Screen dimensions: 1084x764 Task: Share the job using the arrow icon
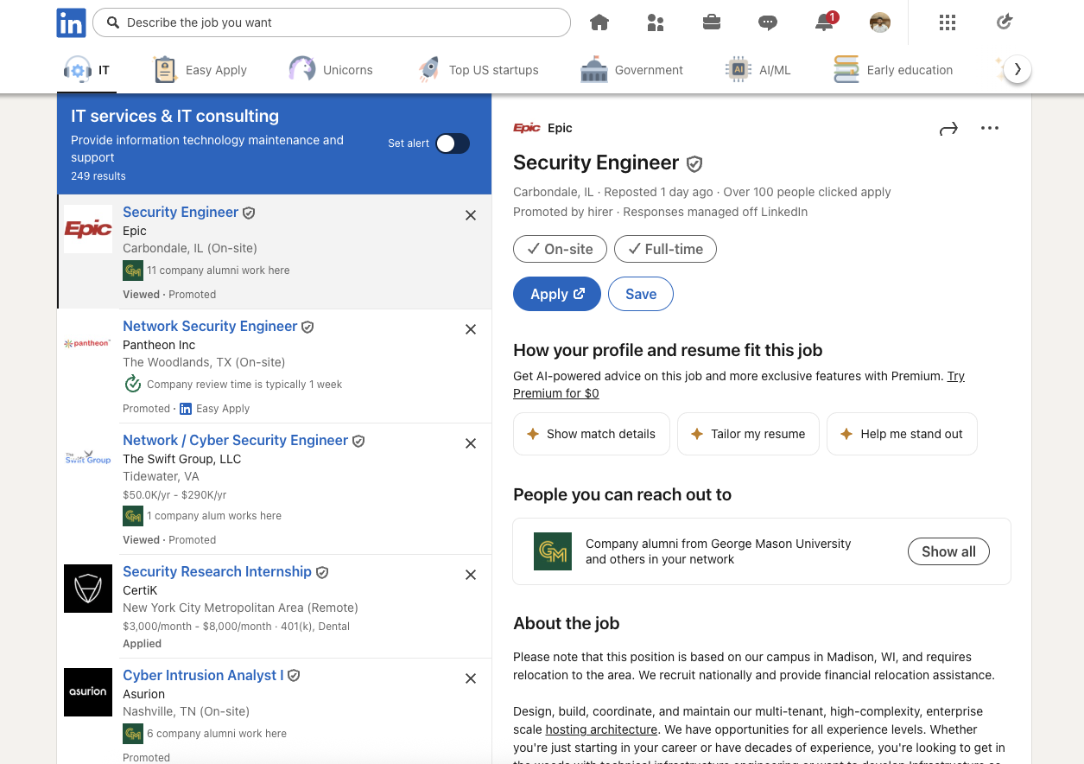(948, 129)
